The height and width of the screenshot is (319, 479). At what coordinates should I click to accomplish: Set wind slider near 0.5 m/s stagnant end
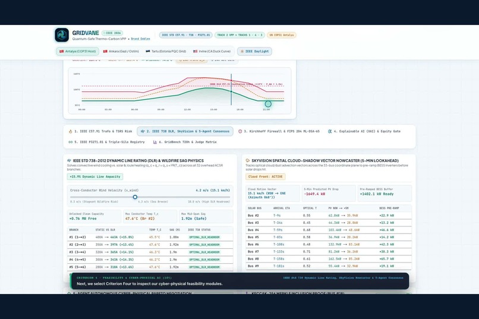point(72,197)
